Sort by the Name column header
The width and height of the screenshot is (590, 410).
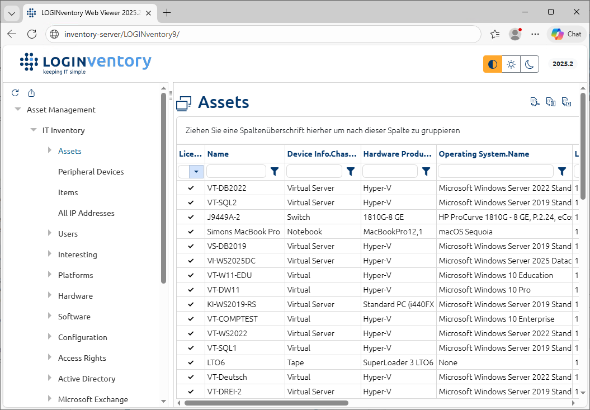(x=218, y=154)
